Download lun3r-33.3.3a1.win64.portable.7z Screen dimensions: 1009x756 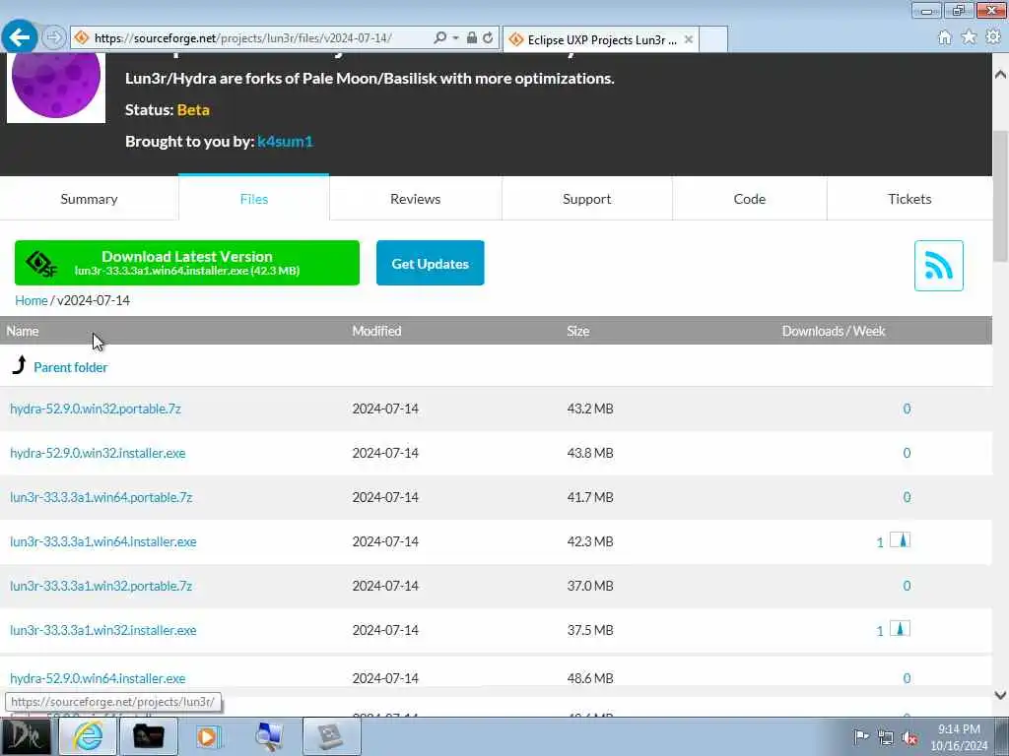pyautogui.click(x=101, y=497)
